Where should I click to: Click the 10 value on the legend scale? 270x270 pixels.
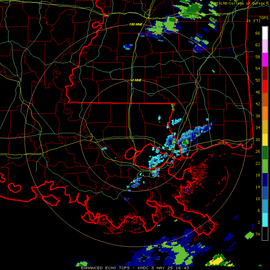[x=258, y=199]
